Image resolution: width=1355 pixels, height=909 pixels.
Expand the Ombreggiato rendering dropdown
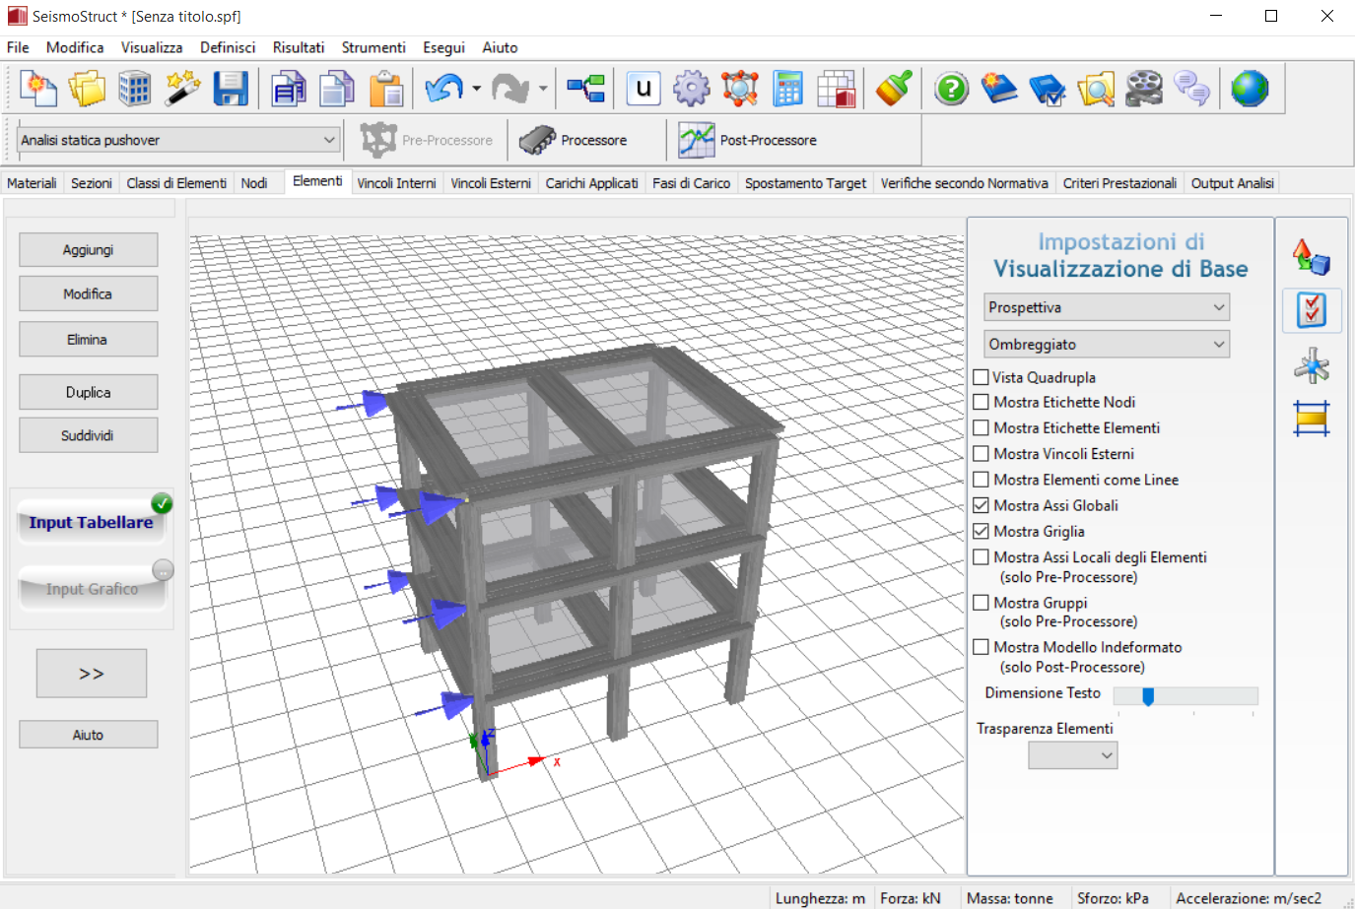click(x=1107, y=345)
